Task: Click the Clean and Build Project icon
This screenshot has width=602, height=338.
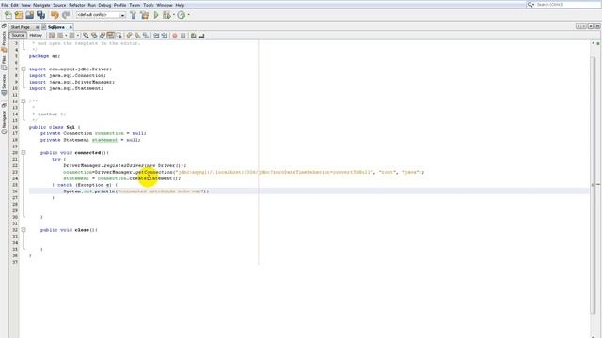Action: (x=144, y=15)
